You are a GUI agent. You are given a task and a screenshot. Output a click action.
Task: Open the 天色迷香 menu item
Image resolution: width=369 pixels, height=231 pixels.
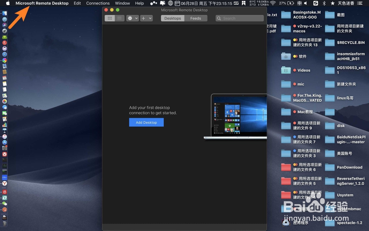[345, 3]
